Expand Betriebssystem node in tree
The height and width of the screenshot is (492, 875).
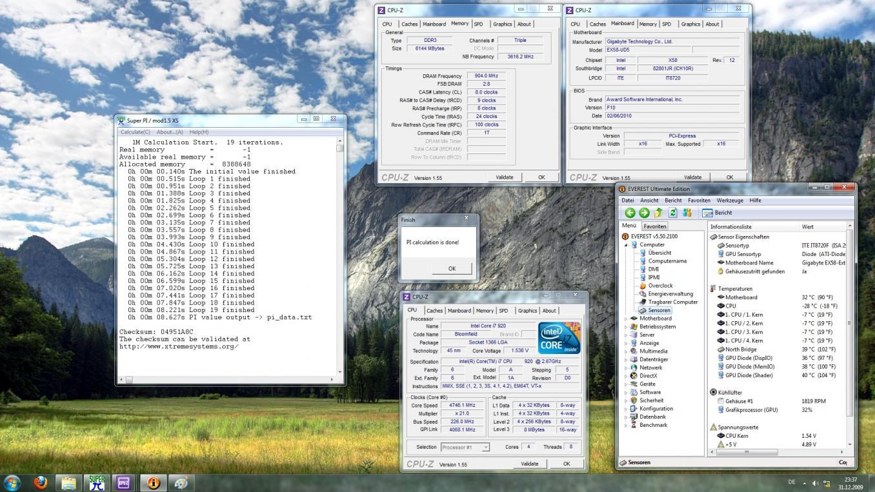[x=625, y=327]
